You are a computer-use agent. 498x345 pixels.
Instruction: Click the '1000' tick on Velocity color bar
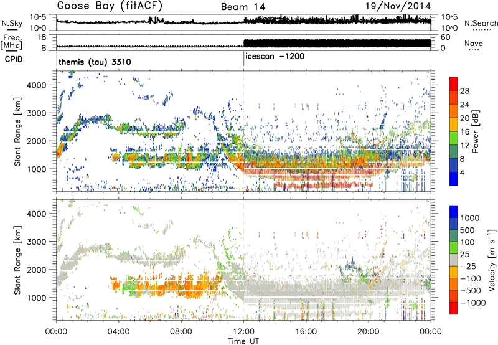point(470,218)
